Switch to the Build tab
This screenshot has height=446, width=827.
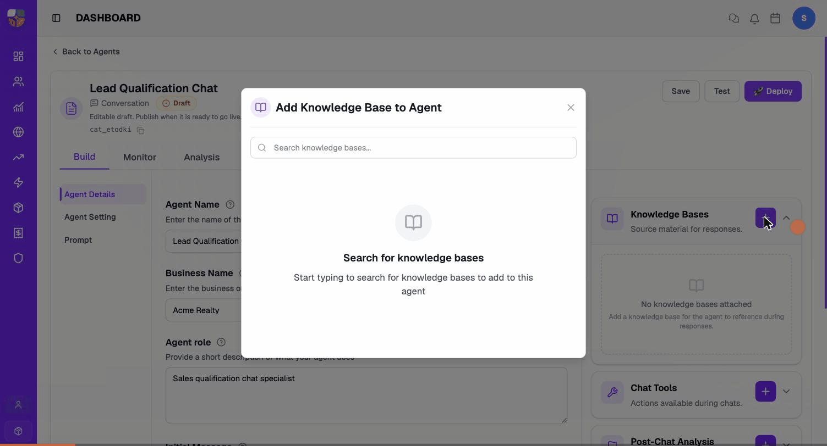84,157
